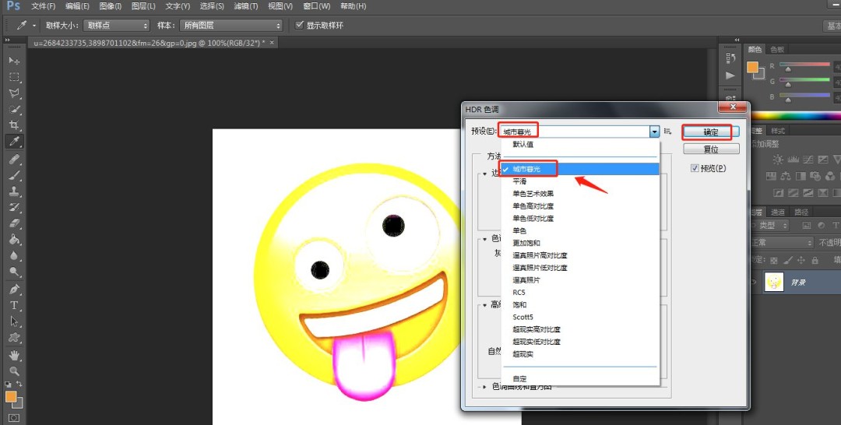Choose 超现实 preset from the list
841x425 pixels.
(523, 354)
